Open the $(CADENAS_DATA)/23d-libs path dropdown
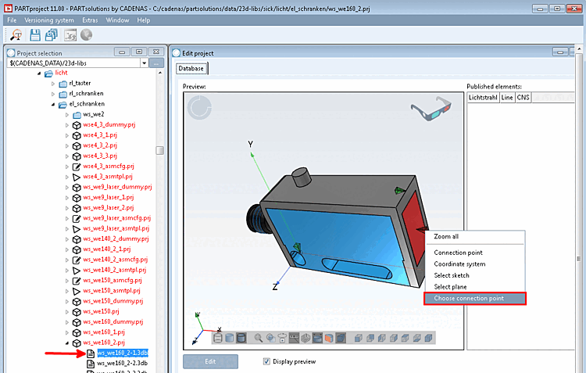Viewport: 586px width, 373px height. point(145,63)
